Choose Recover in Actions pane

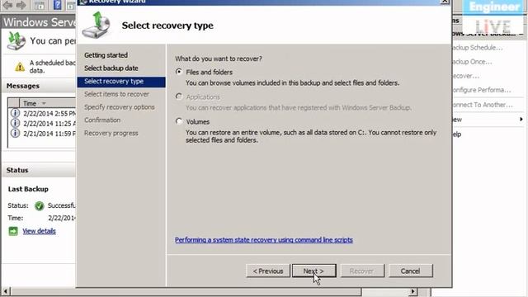(x=465, y=76)
